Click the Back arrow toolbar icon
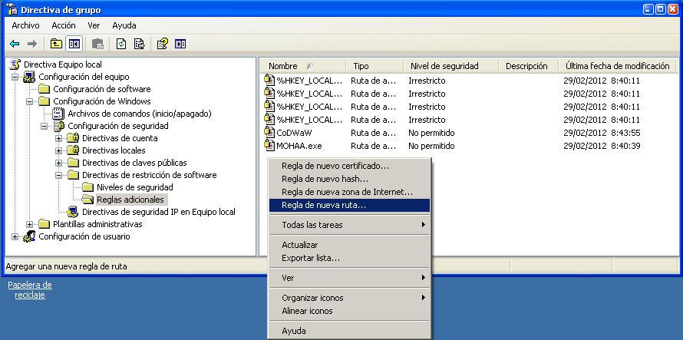 (15, 44)
